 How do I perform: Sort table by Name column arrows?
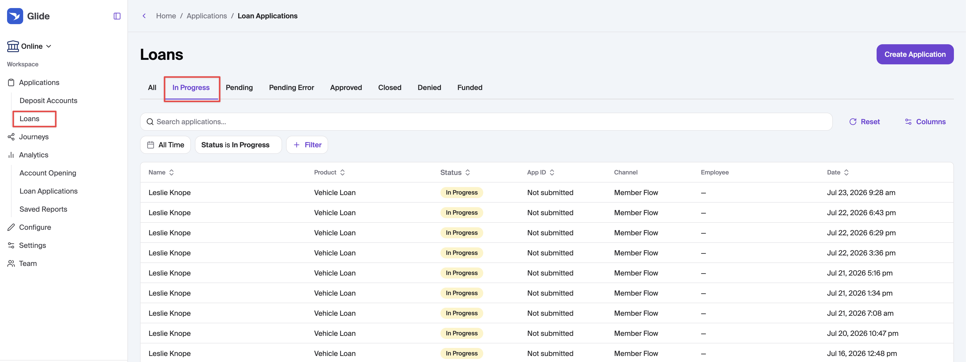click(x=171, y=172)
